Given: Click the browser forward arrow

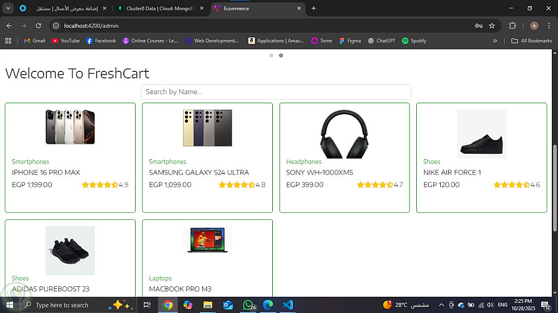Looking at the screenshot, I should [23, 26].
